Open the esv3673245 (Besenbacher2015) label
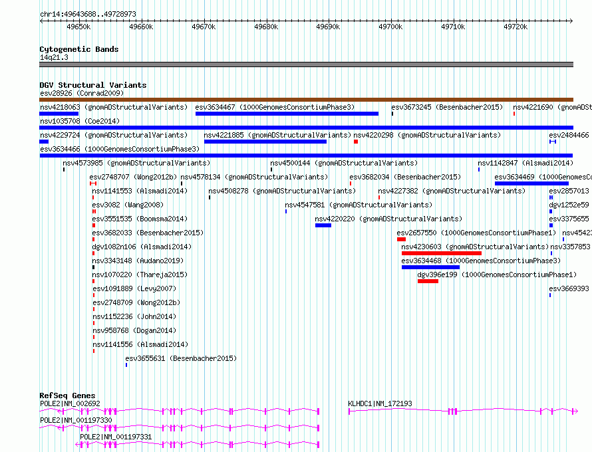The image size is (592, 452). [x=447, y=107]
